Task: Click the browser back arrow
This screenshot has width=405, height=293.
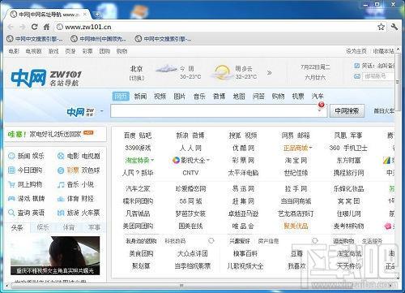Action: 11,27
